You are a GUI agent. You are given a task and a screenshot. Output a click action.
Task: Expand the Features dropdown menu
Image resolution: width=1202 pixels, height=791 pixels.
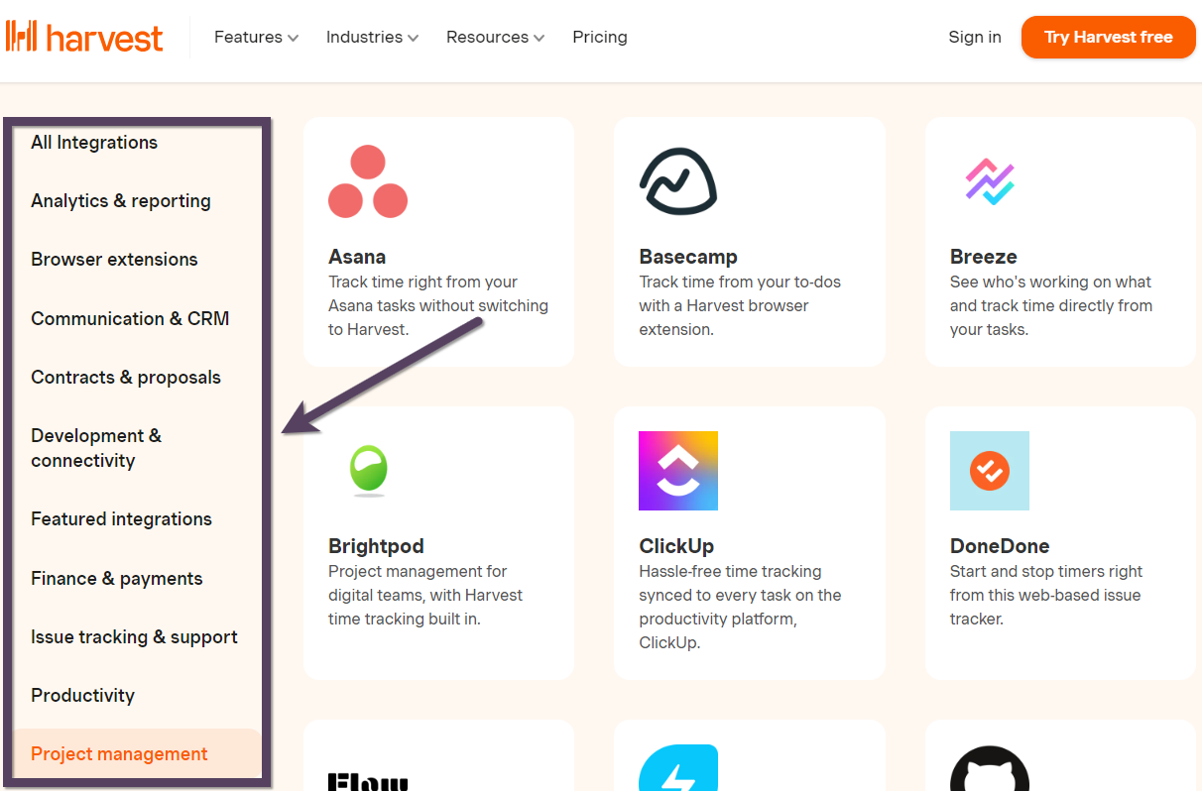point(256,38)
